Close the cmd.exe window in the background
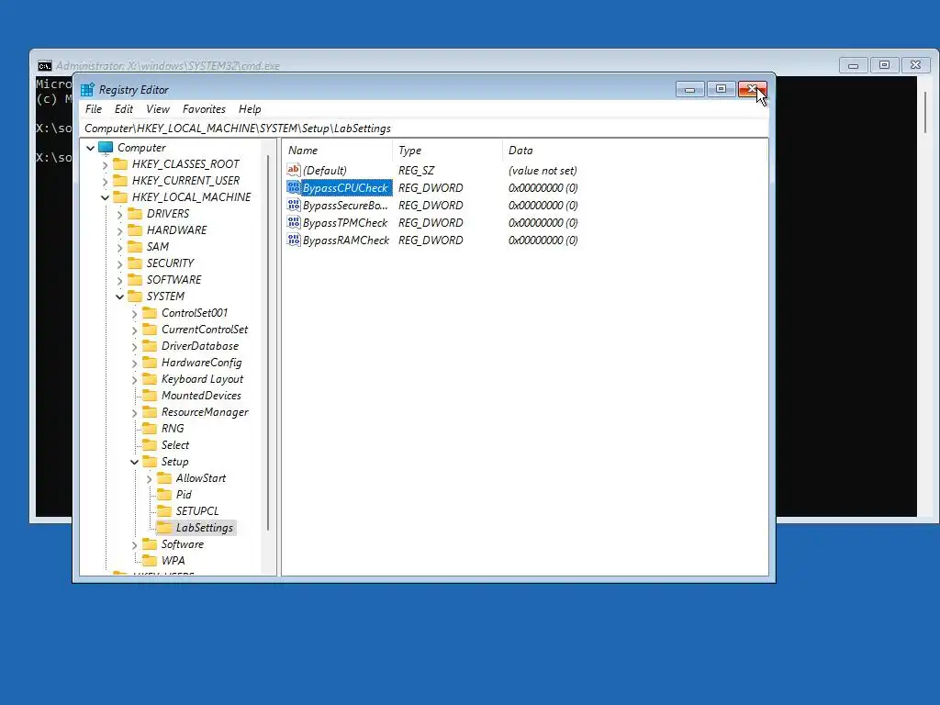The height and width of the screenshot is (705, 940). tap(915, 65)
